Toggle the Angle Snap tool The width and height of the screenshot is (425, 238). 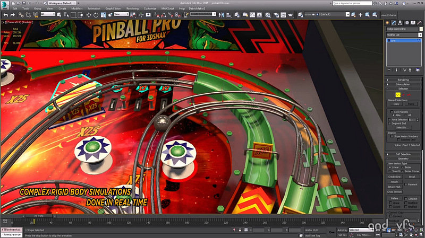coord(164,15)
